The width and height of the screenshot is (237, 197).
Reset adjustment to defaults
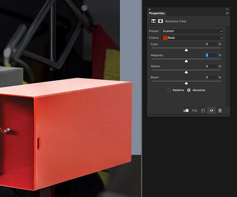pyautogui.click(x=203, y=111)
